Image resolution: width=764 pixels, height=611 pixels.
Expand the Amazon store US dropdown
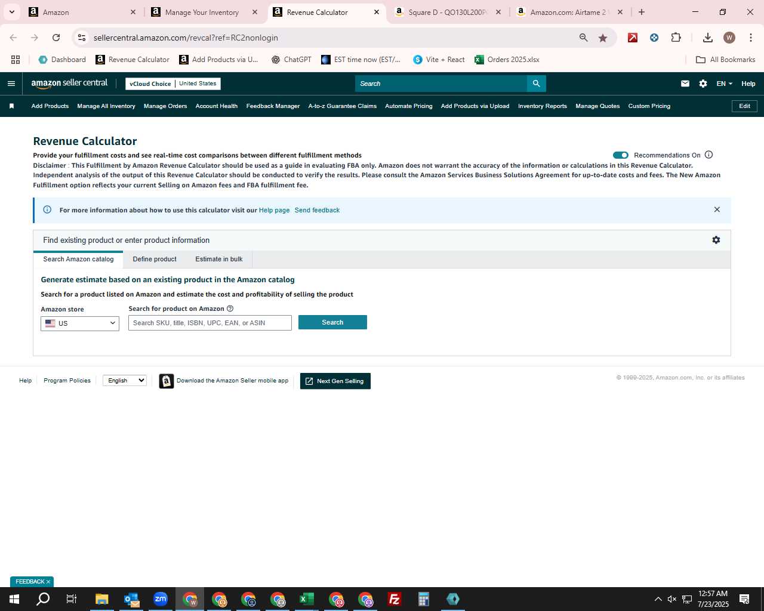point(80,323)
